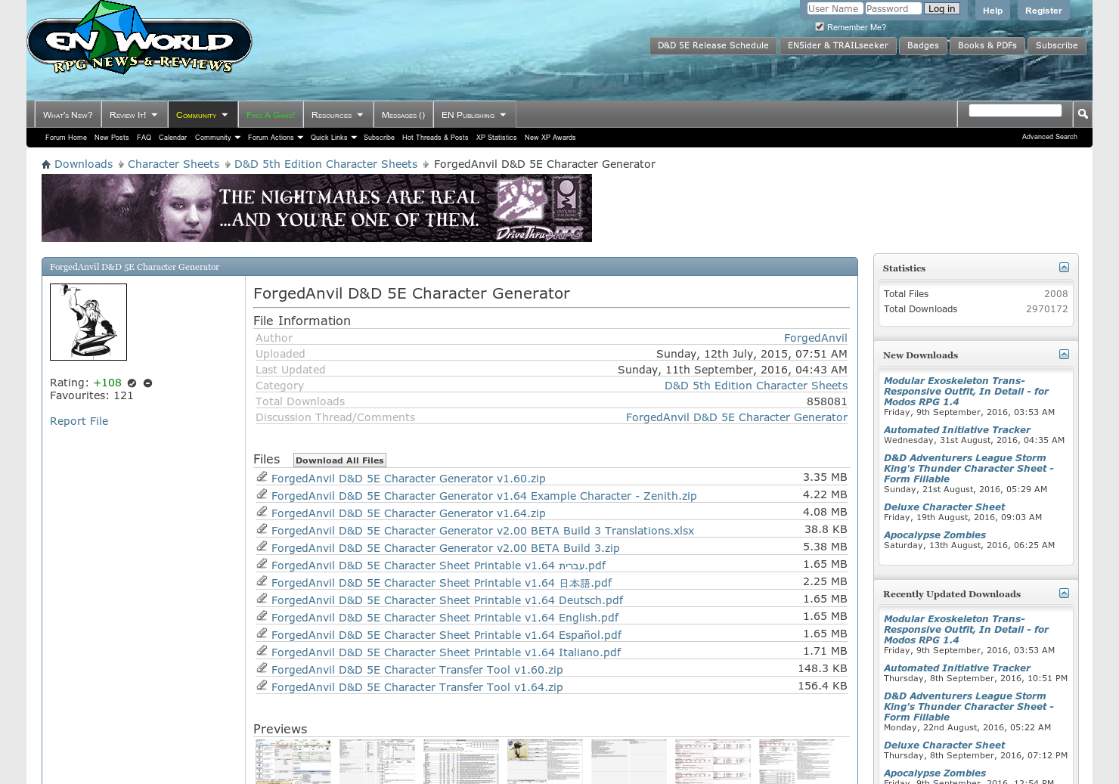1119x784 pixels.
Task: Open the What's New? tab
Action: (67, 115)
